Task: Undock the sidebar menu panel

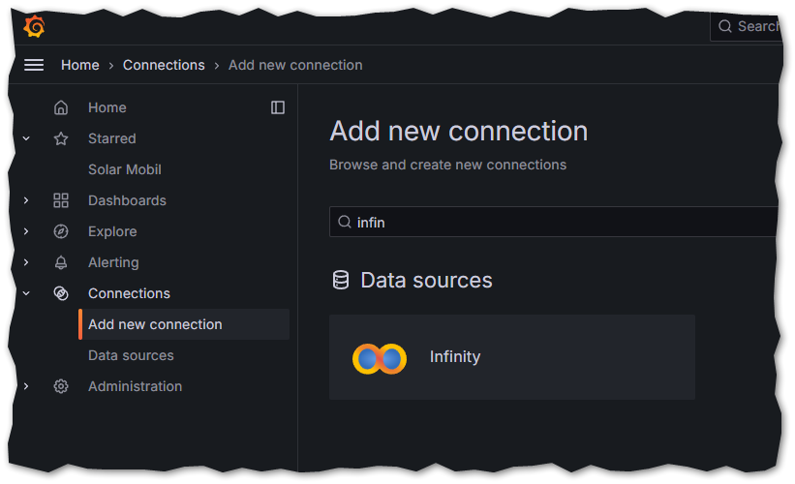Action: click(x=278, y=107)
